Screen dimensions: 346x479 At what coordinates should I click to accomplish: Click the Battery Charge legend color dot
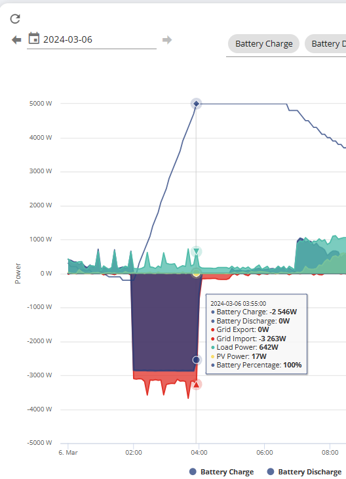[x=193, y=472]
